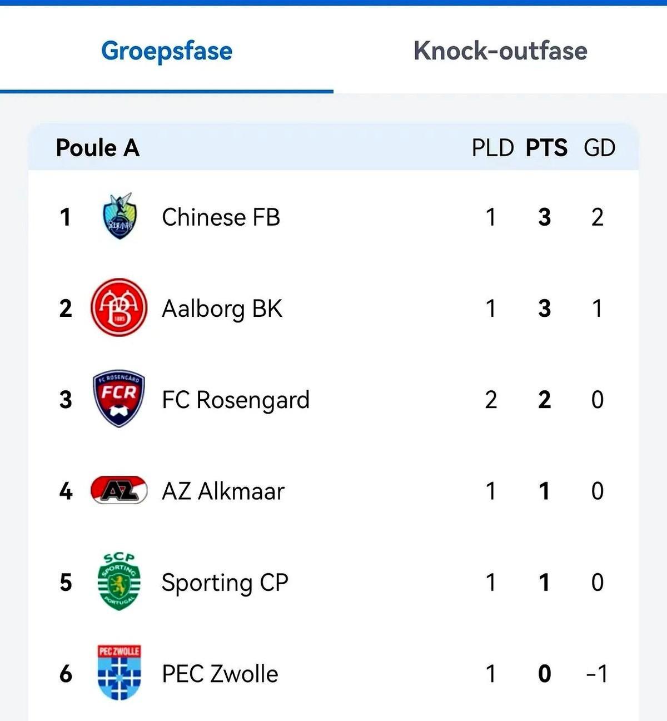
Task: Click the FC Rosengard FCR shield
Action: 119,399
